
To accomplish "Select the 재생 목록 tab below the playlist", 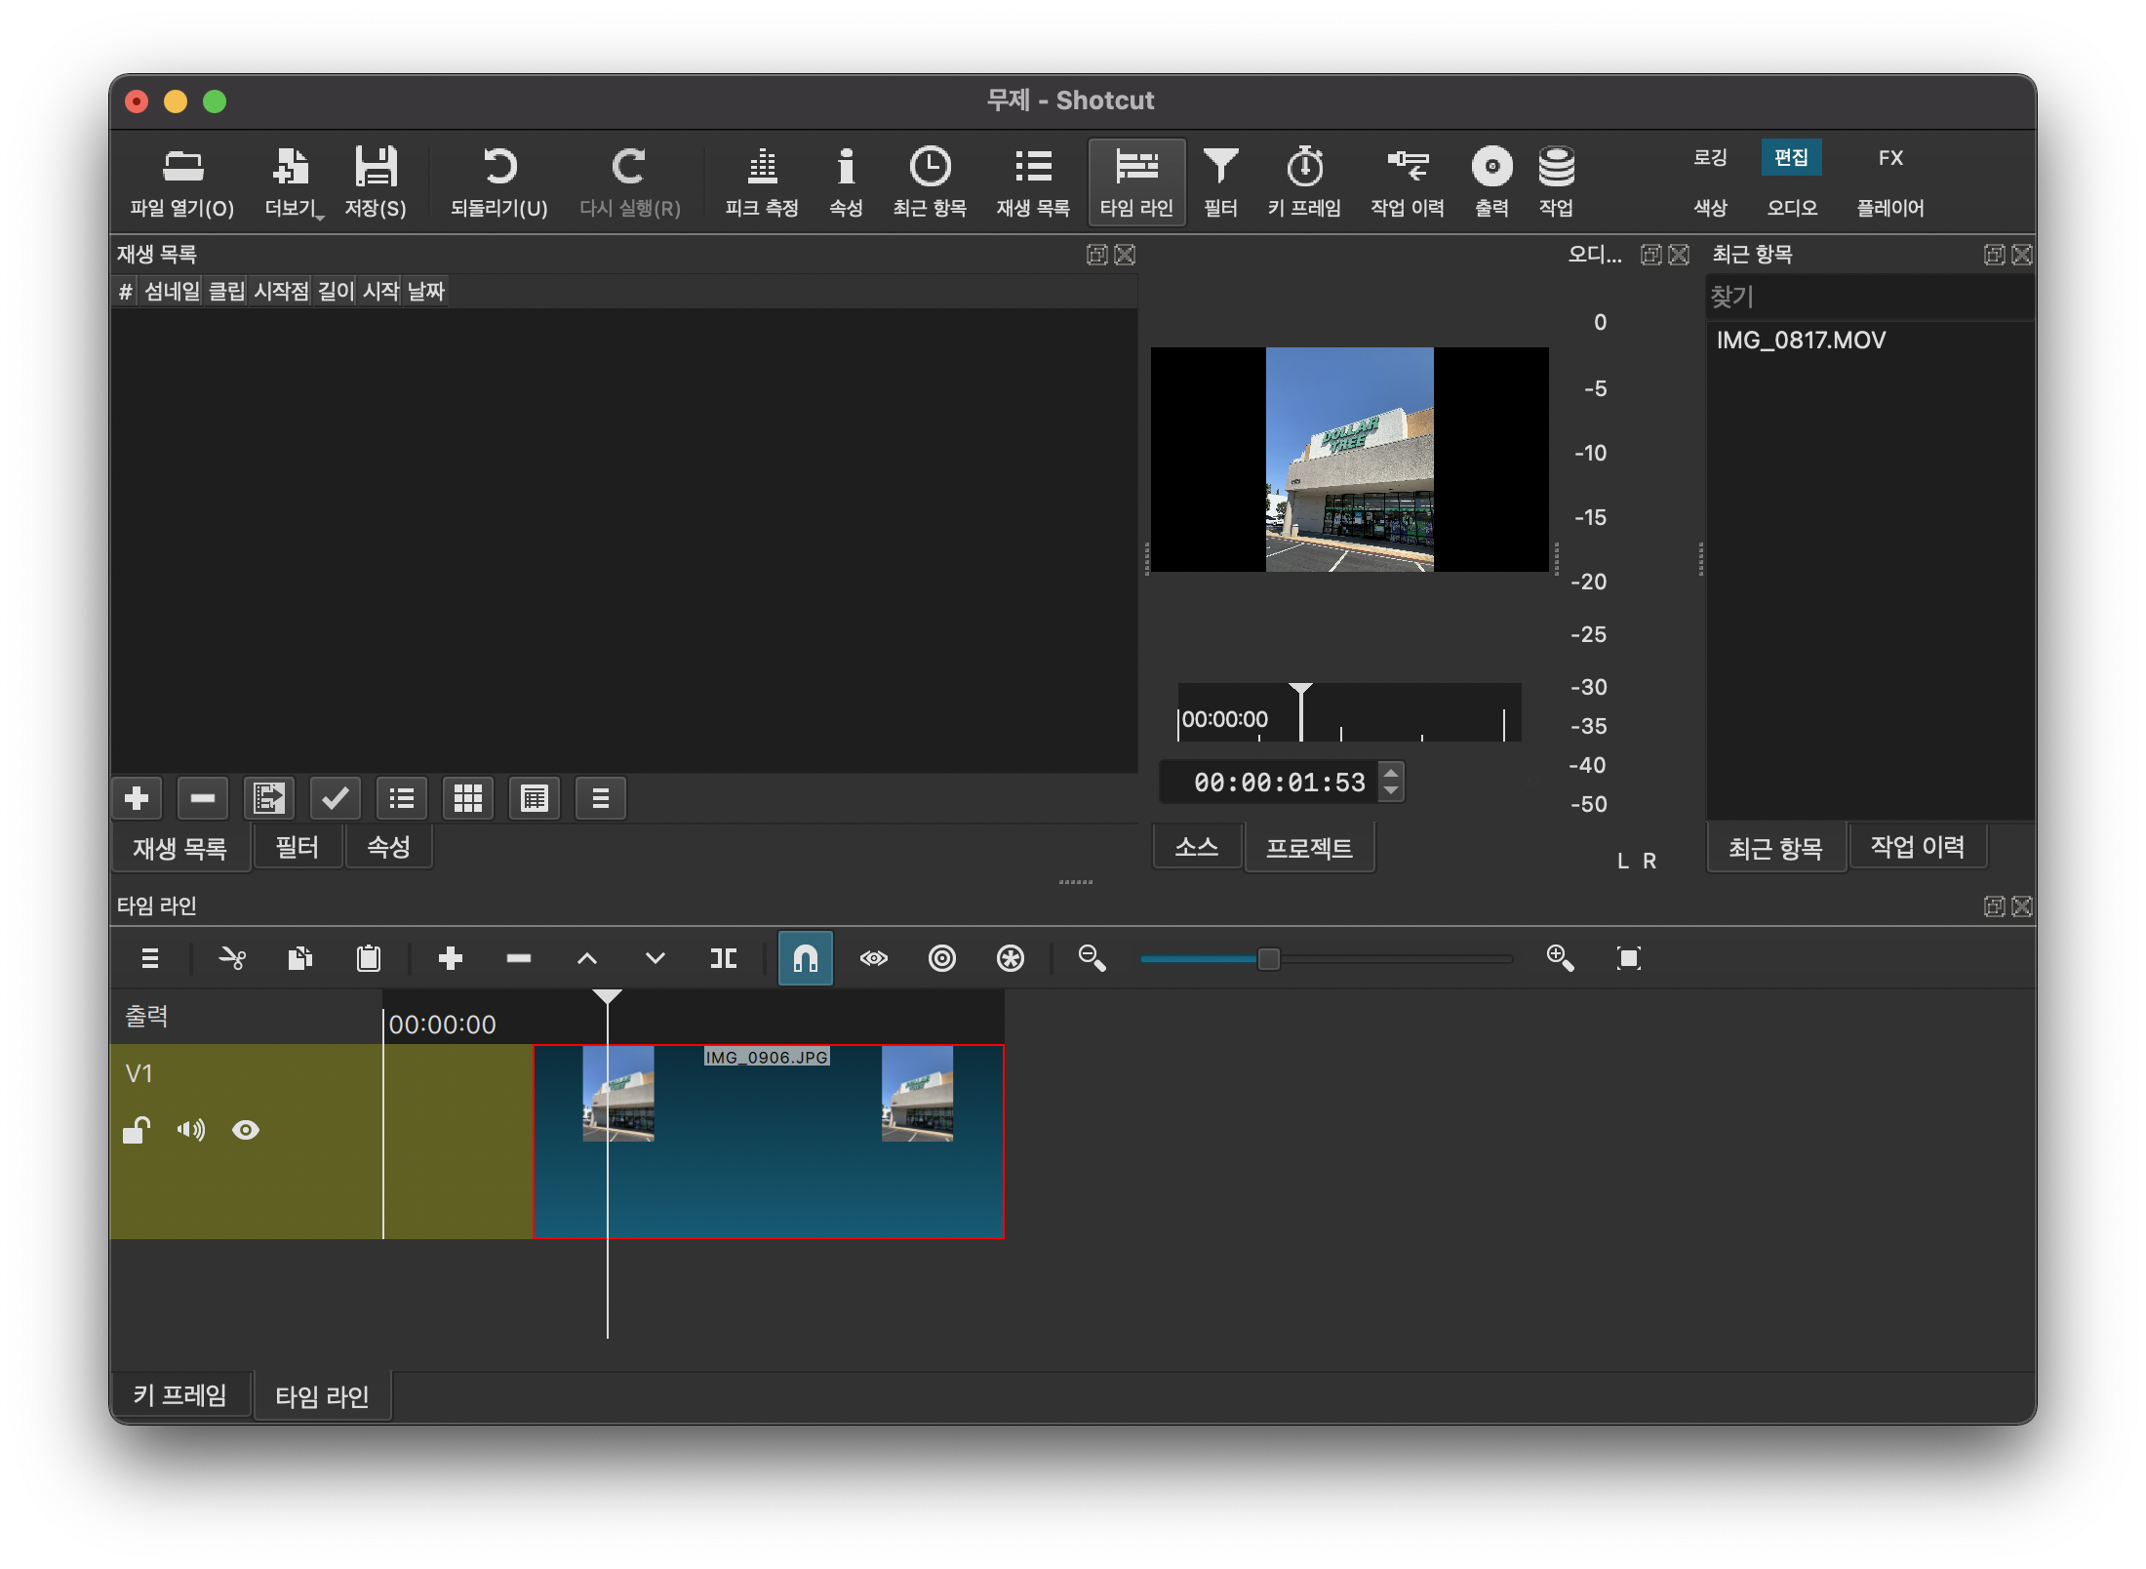I will [x=179, y=848].
